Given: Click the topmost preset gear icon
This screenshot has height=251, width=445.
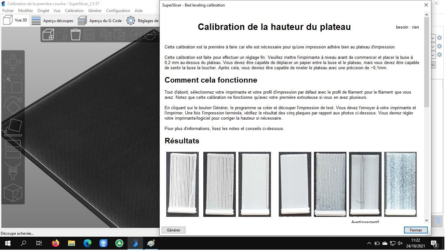Looking at the screenshot, I should (x=439, y=38).
